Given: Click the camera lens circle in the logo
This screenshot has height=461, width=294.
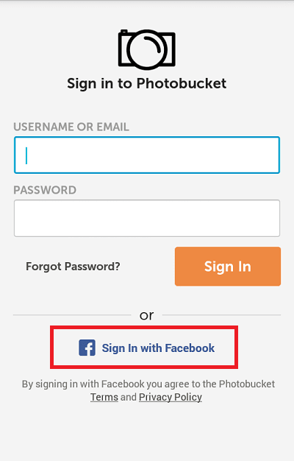Looking at the screenshot, I should pos(147,49).
